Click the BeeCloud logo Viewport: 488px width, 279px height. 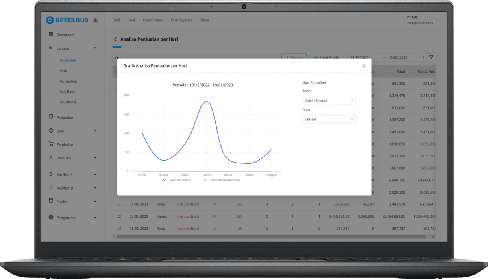click(68, 20)
